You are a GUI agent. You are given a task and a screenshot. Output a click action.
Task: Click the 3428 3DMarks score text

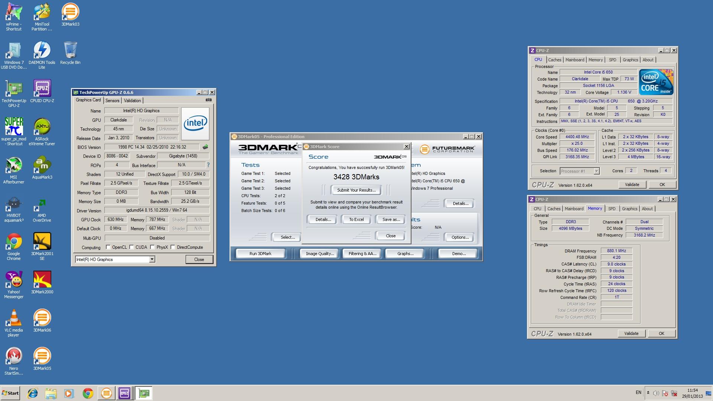356,177
